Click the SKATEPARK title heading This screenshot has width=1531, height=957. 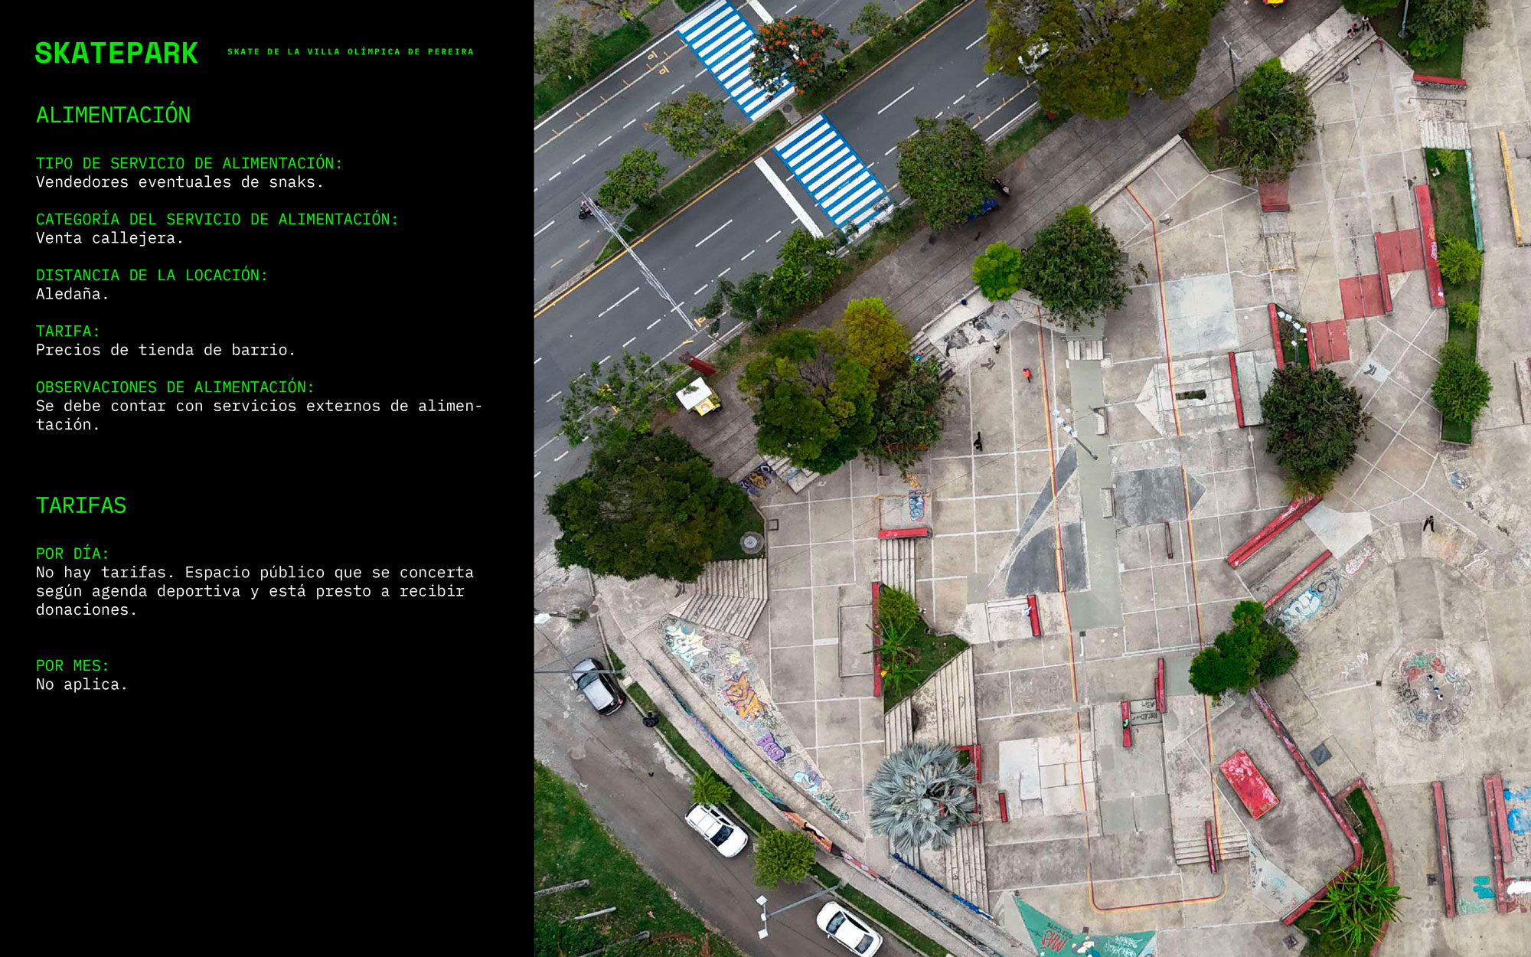point(116,54)
